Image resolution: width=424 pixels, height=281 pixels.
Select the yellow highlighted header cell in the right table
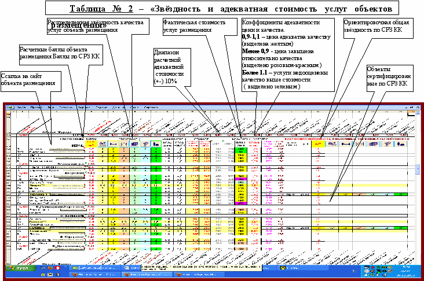pos(317,144)
